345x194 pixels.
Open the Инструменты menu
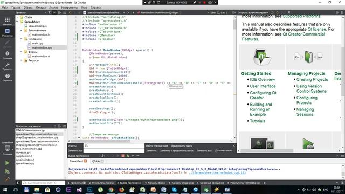pyautogui.click(x=70, y=8)
